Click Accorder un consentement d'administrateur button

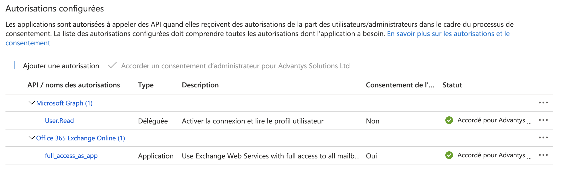(x=235, y=66)
